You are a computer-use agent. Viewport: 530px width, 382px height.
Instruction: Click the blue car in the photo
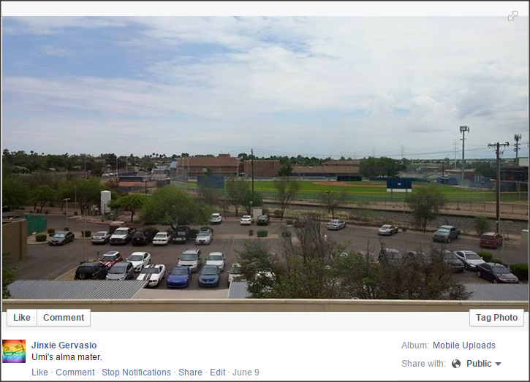[x=179, y=277]
